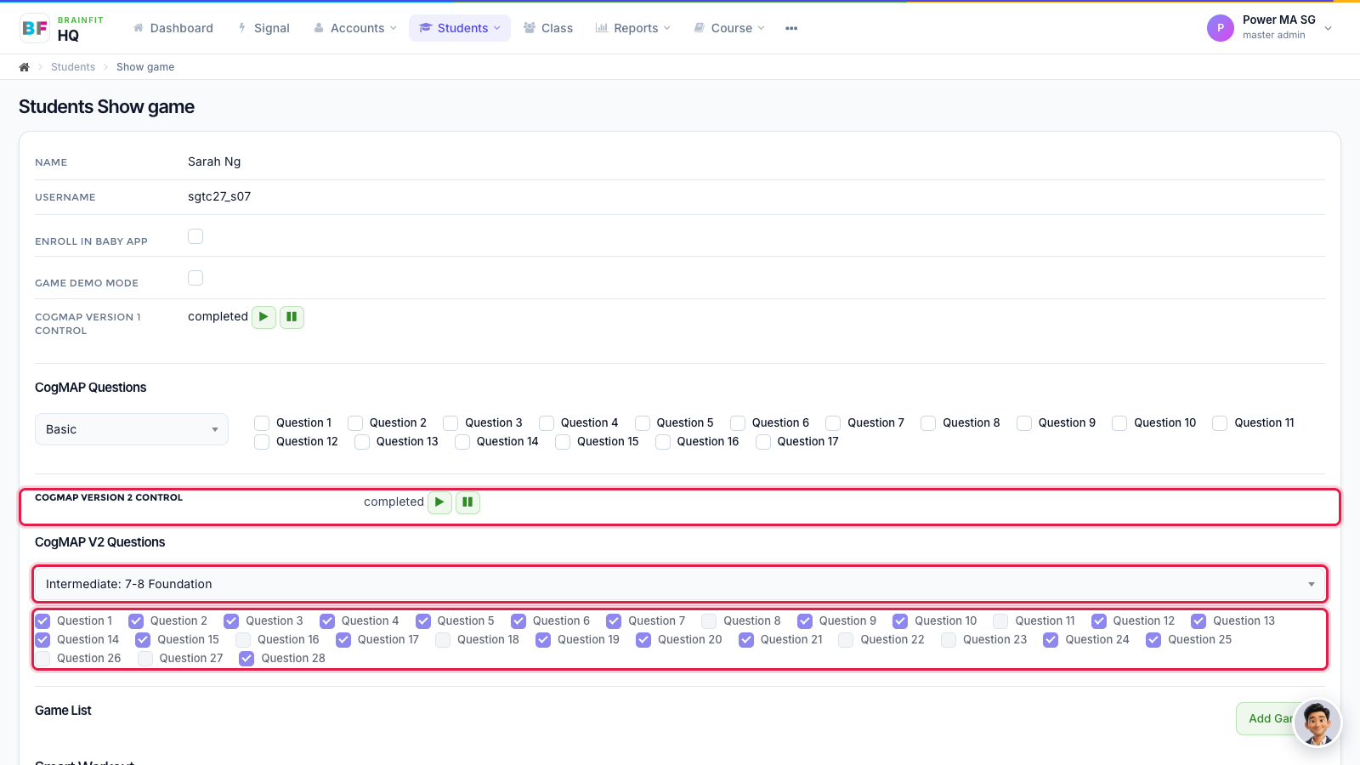Image resolution: width=1360 pixels, height=765 pixels.
Task: Expand the Students menu
Action: (x=460, y=28)
